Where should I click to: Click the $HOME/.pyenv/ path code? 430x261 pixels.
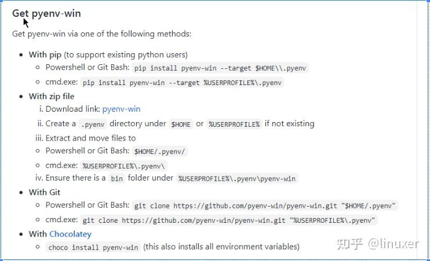[159, 152]
